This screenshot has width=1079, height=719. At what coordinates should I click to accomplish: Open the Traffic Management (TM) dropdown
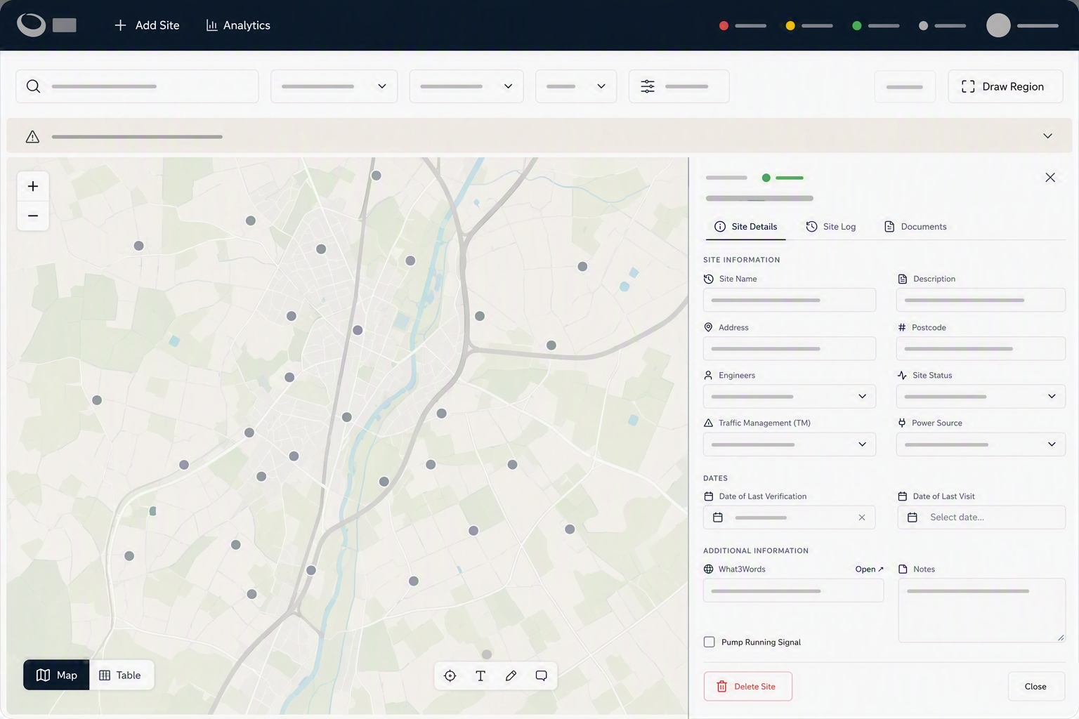click(790, 444)
